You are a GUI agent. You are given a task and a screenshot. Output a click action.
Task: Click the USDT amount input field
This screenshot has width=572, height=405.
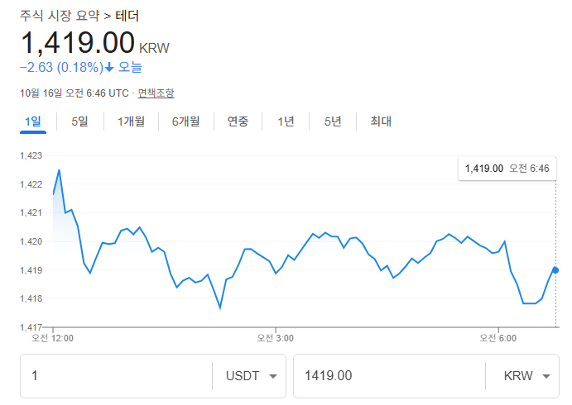[x=116, y=376]
